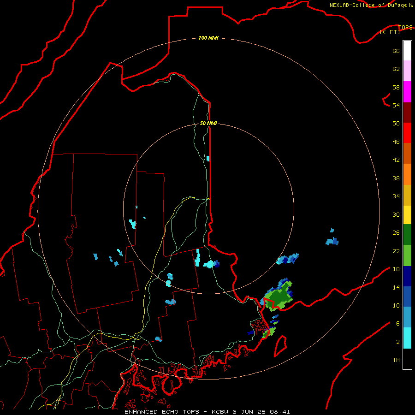Click the legend value "46"
The image size is (415, 415).
(x=396, y=142)
